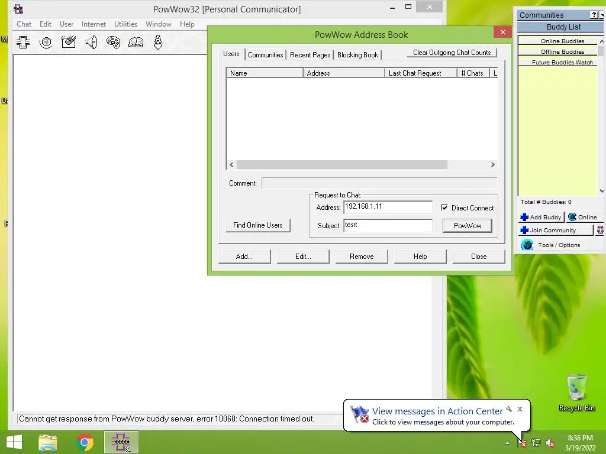The image size is (606, 454).
Task: Click the Add... button
Action: point(244,257)
